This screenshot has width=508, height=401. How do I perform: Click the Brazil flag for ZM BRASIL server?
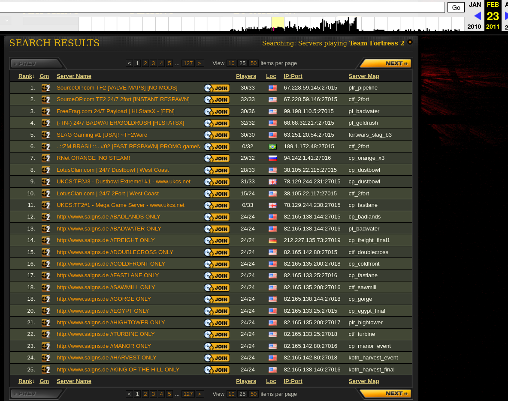[272, 147]
